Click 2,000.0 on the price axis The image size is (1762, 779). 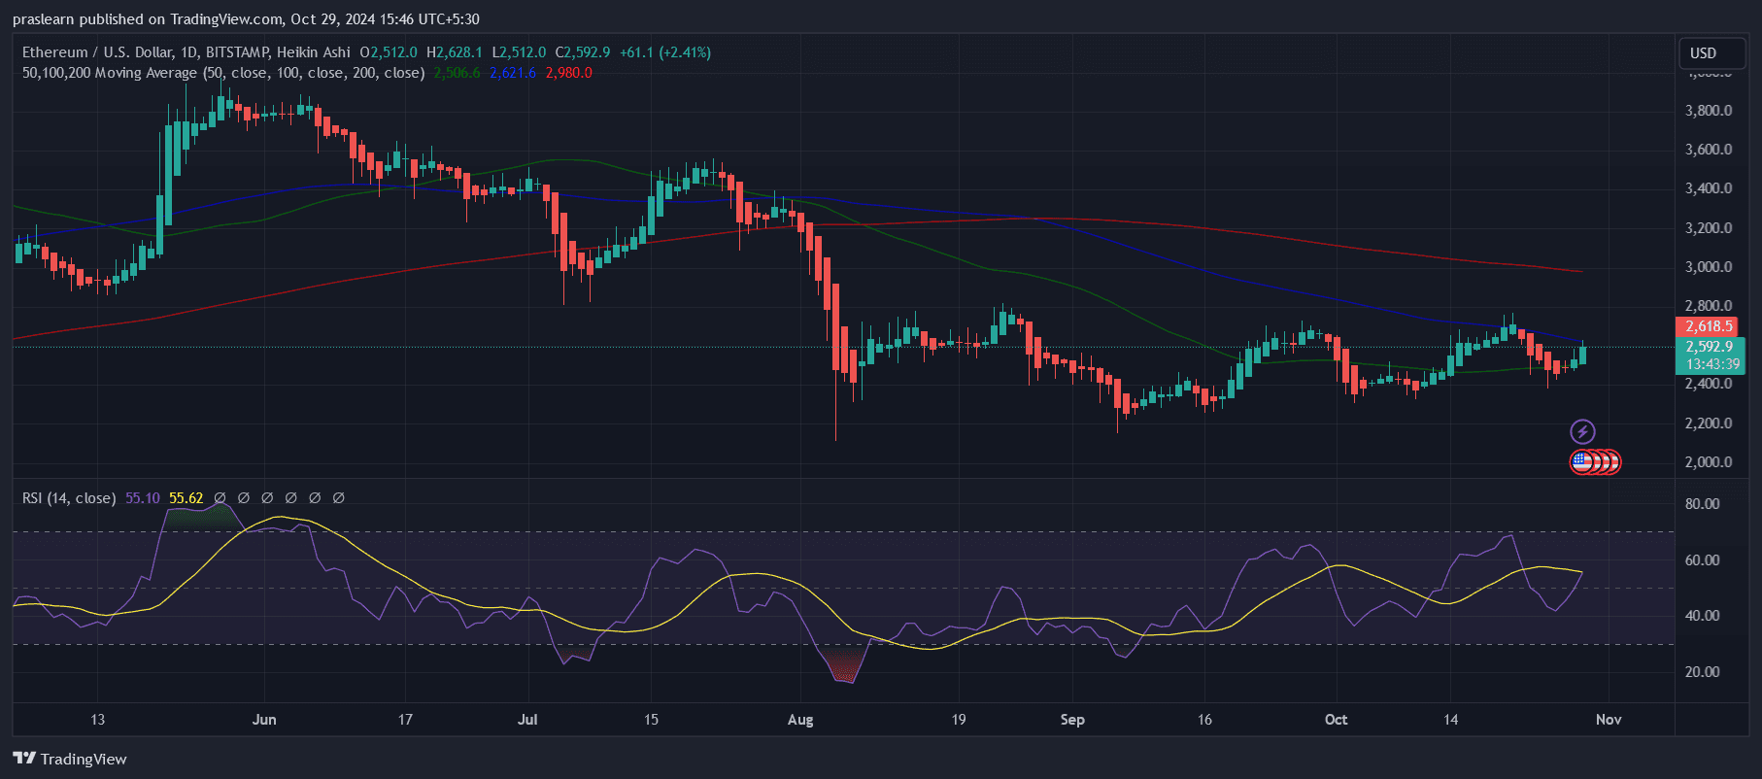coord(1709,462)
